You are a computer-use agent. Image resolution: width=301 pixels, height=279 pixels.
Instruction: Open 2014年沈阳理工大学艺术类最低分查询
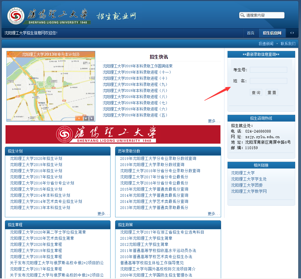click(x=154, y=201)
